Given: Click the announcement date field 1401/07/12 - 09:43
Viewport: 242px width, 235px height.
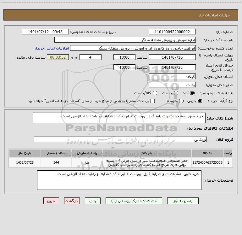Looking at the screenshot, I should [x=45, y=32].
